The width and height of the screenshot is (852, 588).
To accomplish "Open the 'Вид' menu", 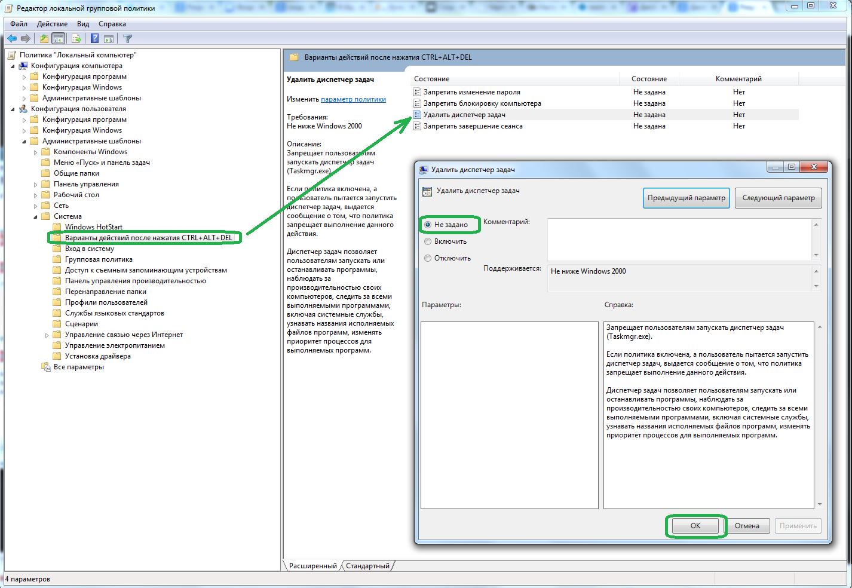I will [x=83, y=24].
